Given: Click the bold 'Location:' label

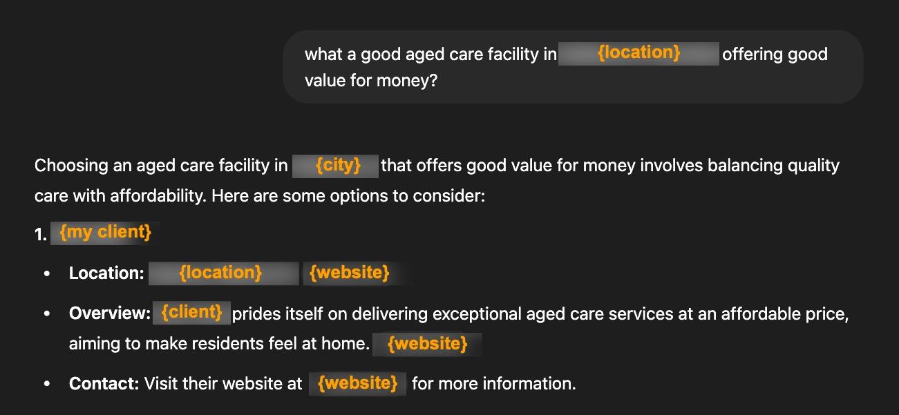Looking at the screenshot, I should [x=106, y=273].
